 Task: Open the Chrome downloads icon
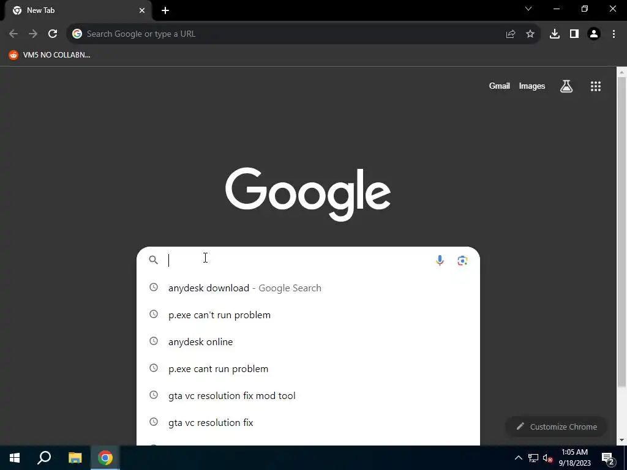(555, 34)
